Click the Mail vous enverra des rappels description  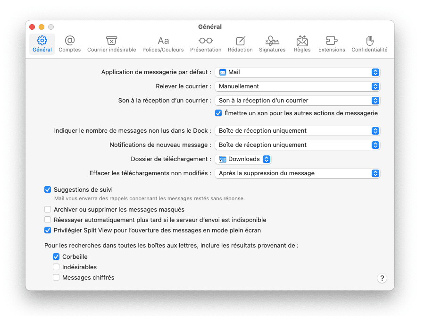[x=150, y=198]
